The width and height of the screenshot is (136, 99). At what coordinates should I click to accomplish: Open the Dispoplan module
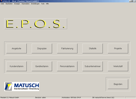(42, 48)
